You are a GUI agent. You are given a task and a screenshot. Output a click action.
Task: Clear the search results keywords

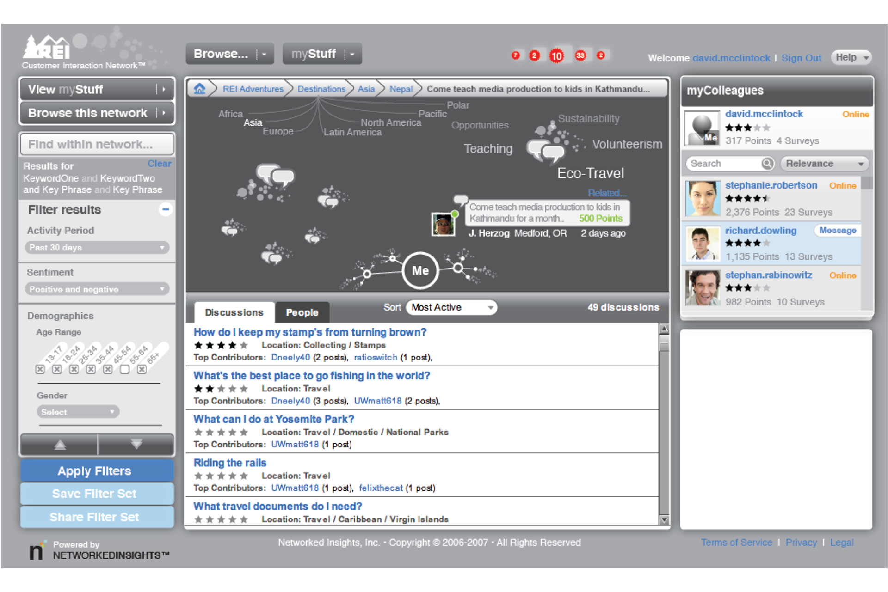[x=160, y=164]
